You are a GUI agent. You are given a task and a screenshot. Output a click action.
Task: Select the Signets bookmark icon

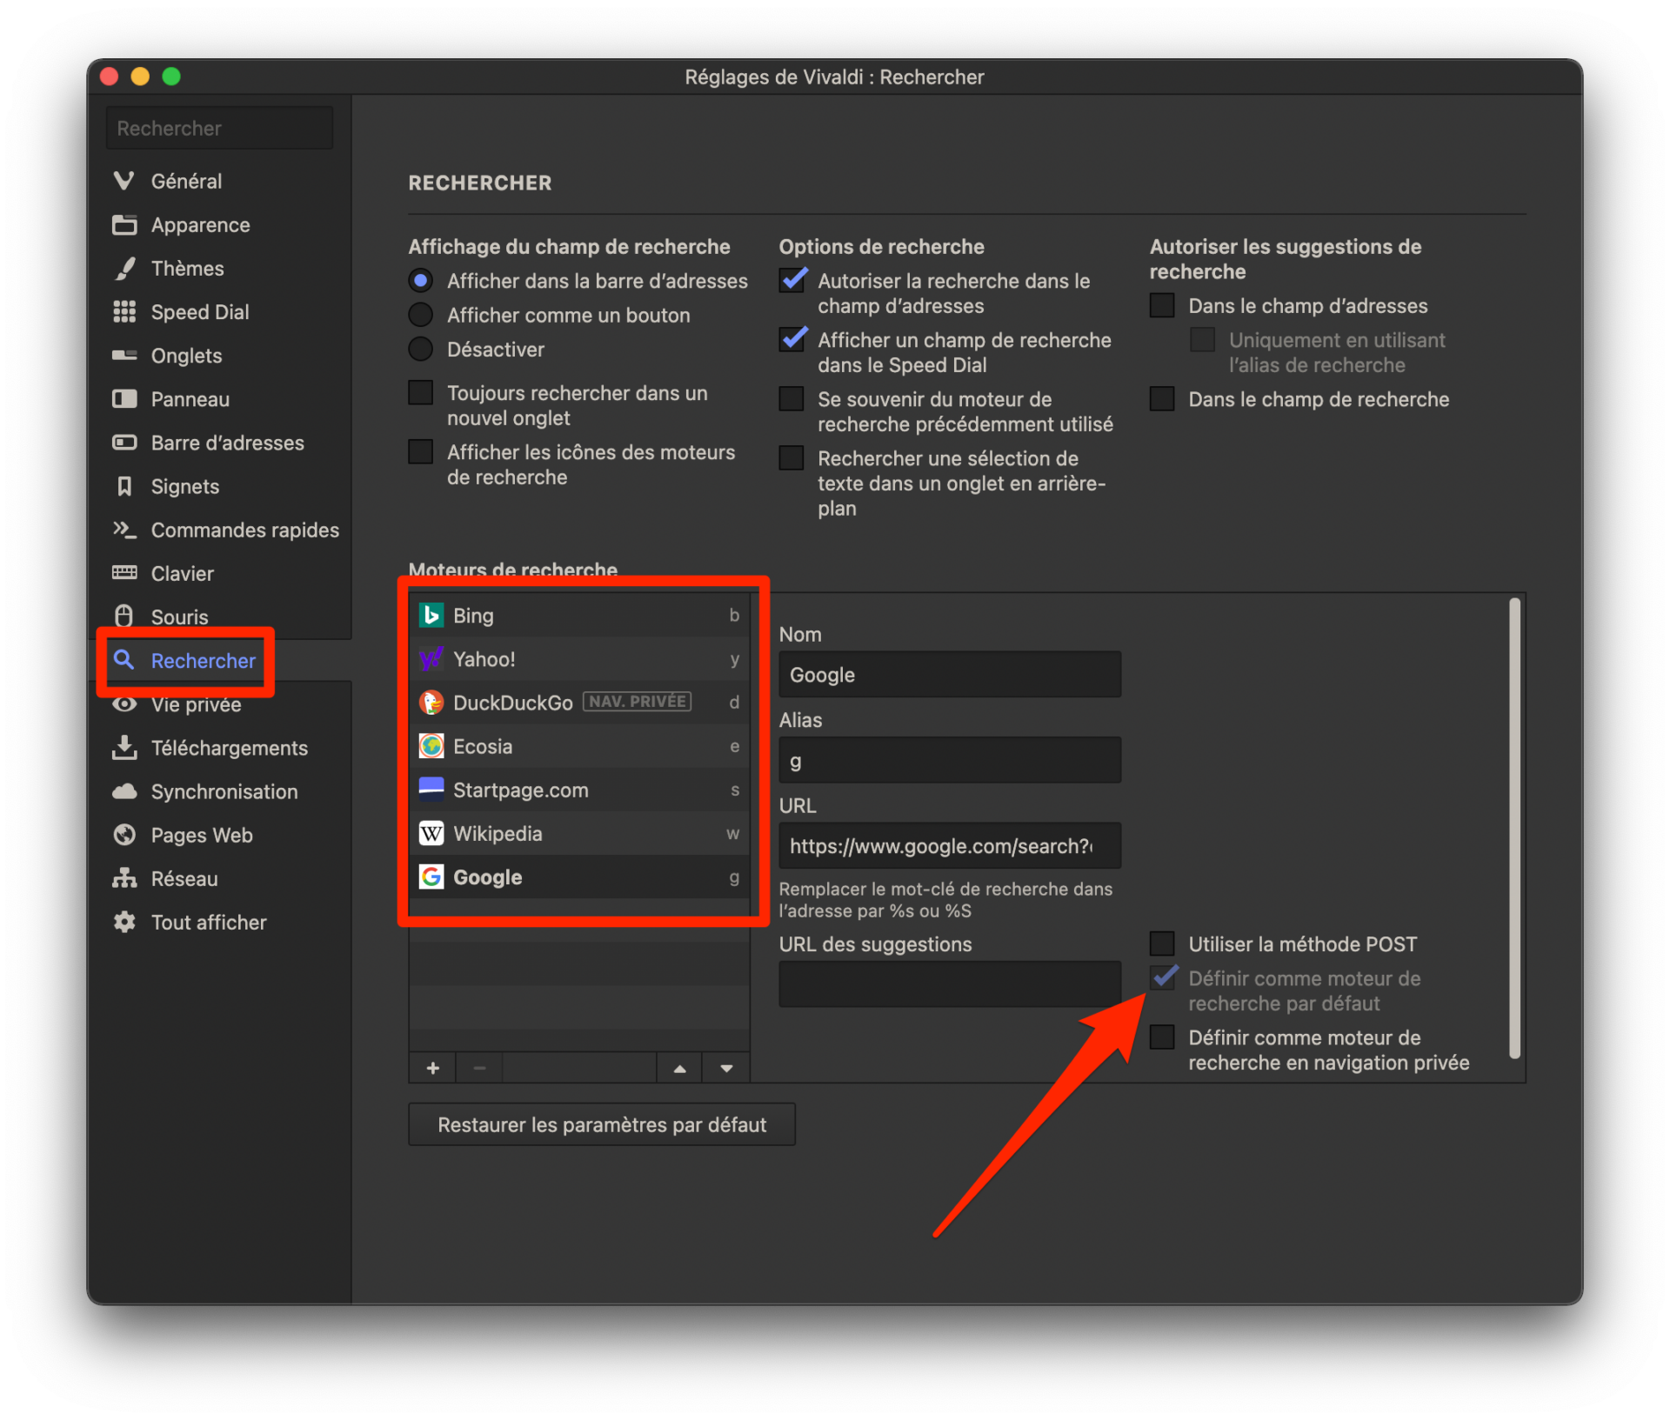pos(124,486)
